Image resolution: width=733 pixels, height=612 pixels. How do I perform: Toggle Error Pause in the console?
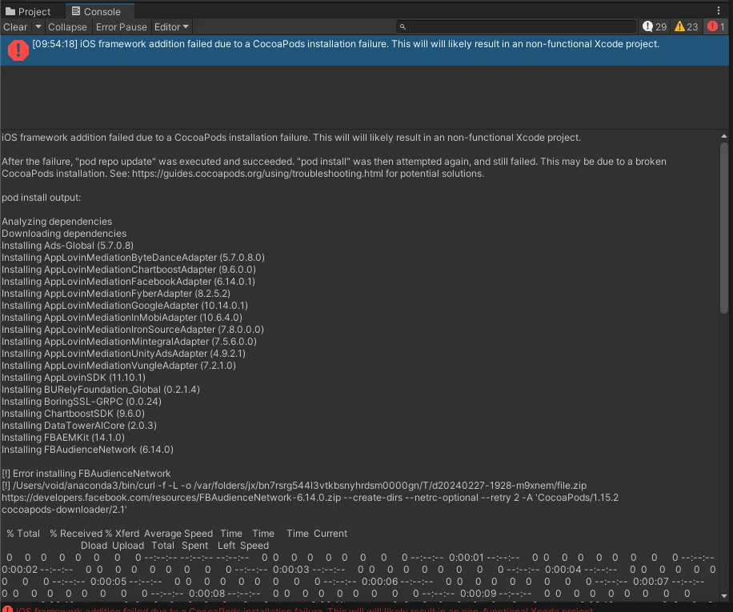[x=122, y=27]
